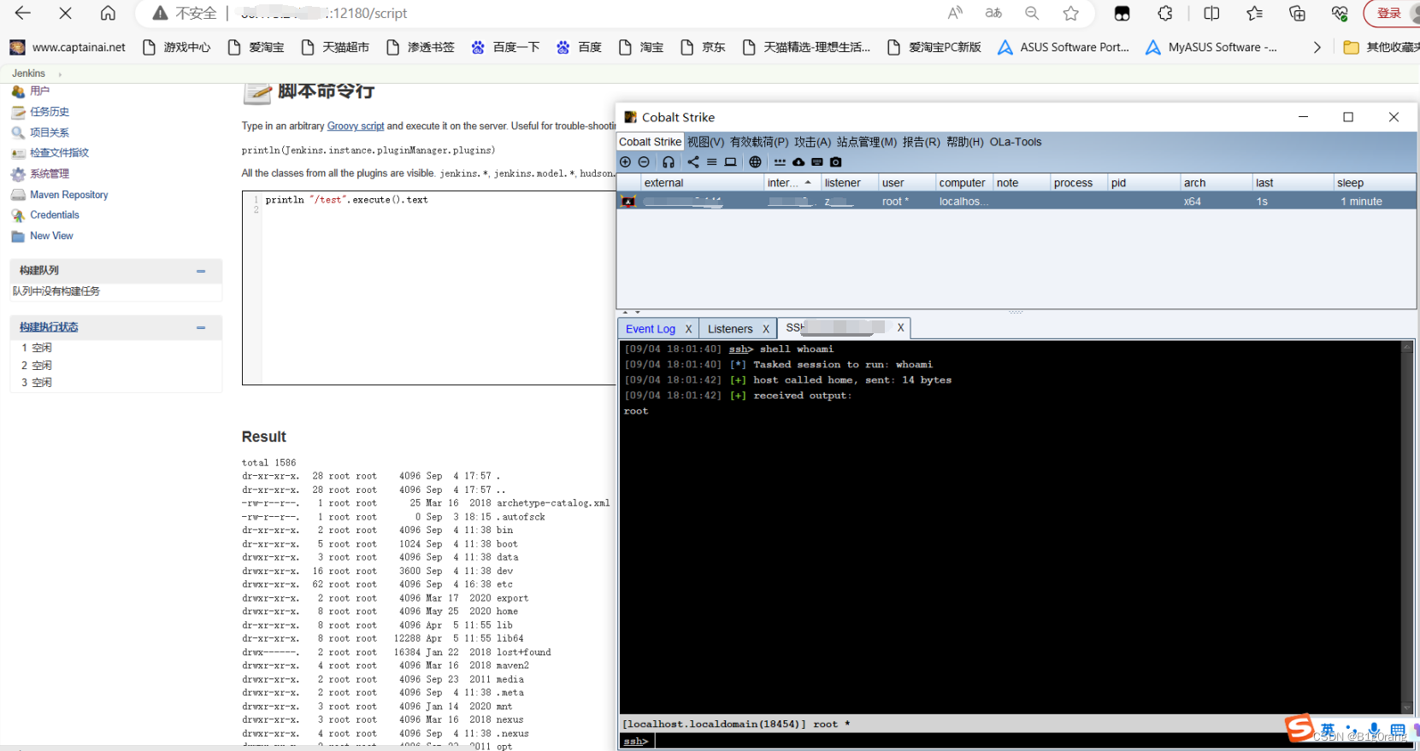
Task: Stop loading the page
Action: (65, 13)
